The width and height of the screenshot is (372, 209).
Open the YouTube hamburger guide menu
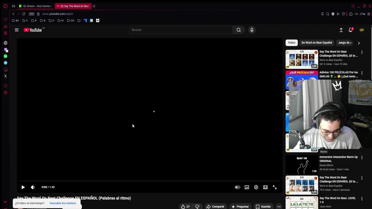[x=17, y=30]
